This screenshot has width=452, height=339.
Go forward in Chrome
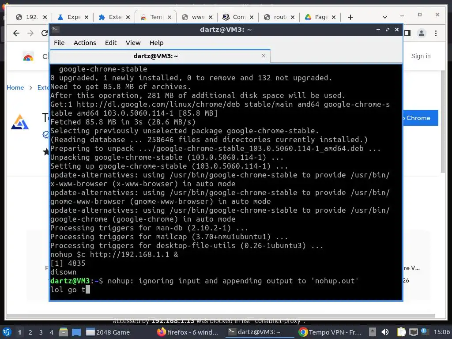(x=30, y=33)
